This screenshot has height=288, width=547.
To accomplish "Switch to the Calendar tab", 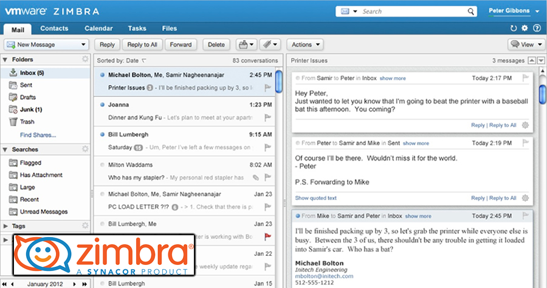I will [x=98, y=28].
